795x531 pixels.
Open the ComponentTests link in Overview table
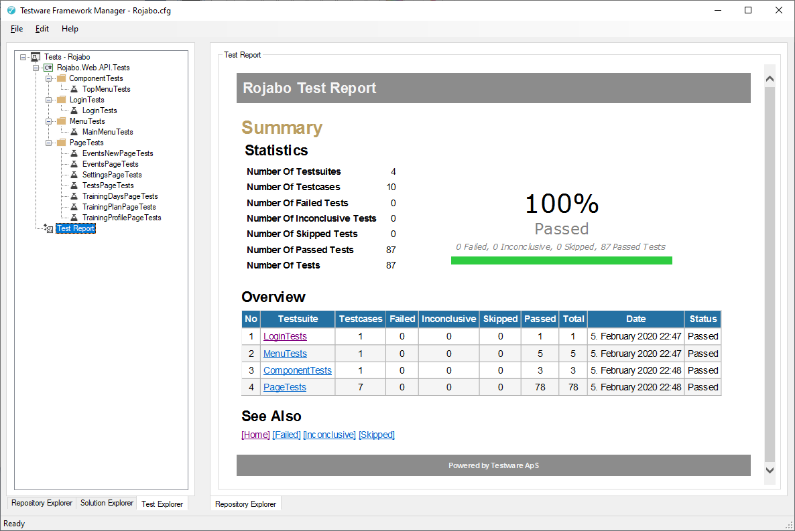297,370
